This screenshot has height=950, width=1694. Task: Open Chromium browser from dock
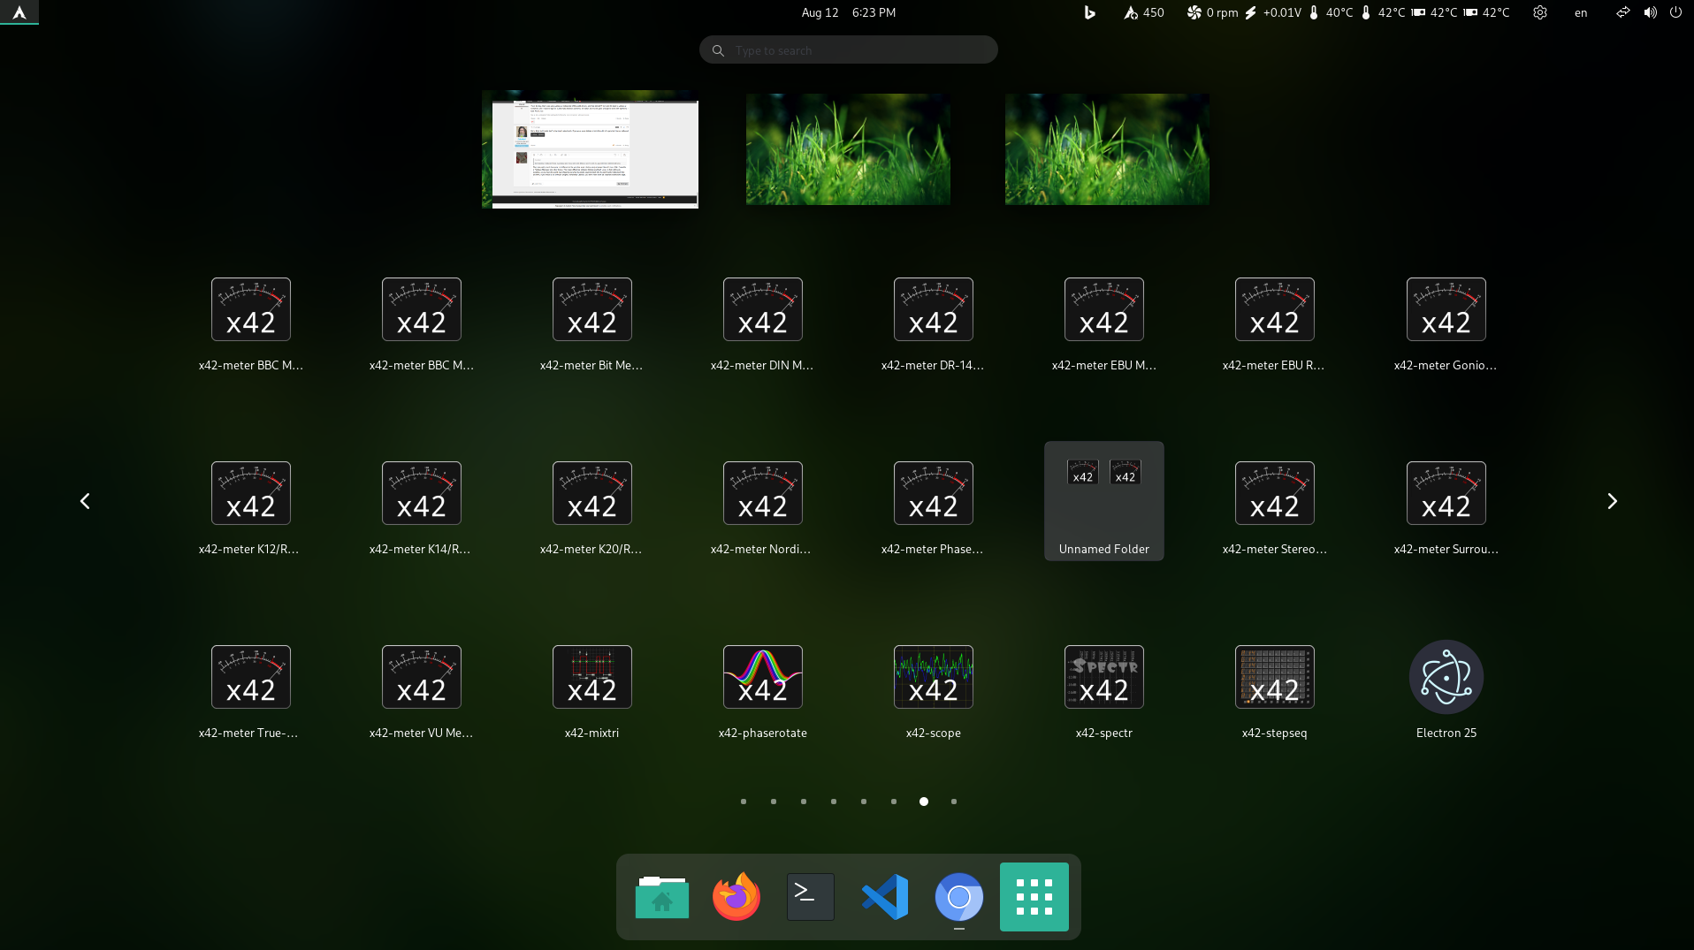[959, 897]
